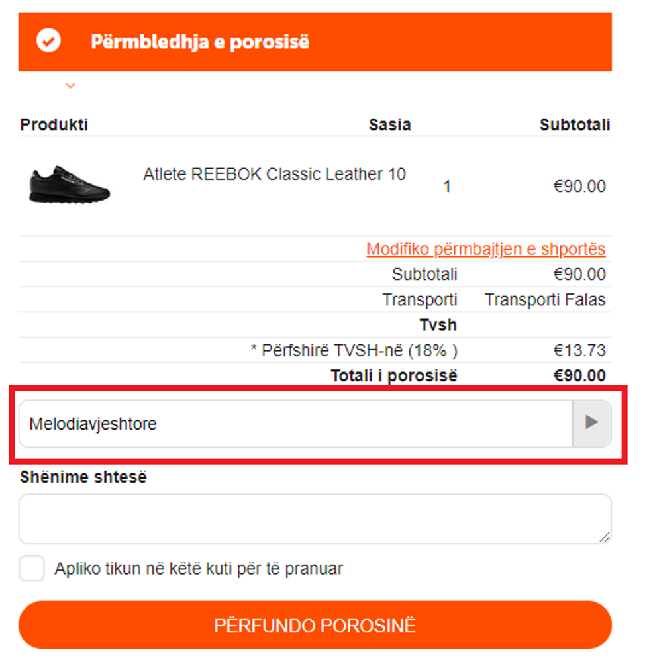
Task: Click the Subtotali column header
Action: pos(574,124)
